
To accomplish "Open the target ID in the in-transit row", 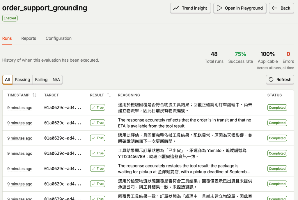I will pyautogui.click(x=63, y=123).
